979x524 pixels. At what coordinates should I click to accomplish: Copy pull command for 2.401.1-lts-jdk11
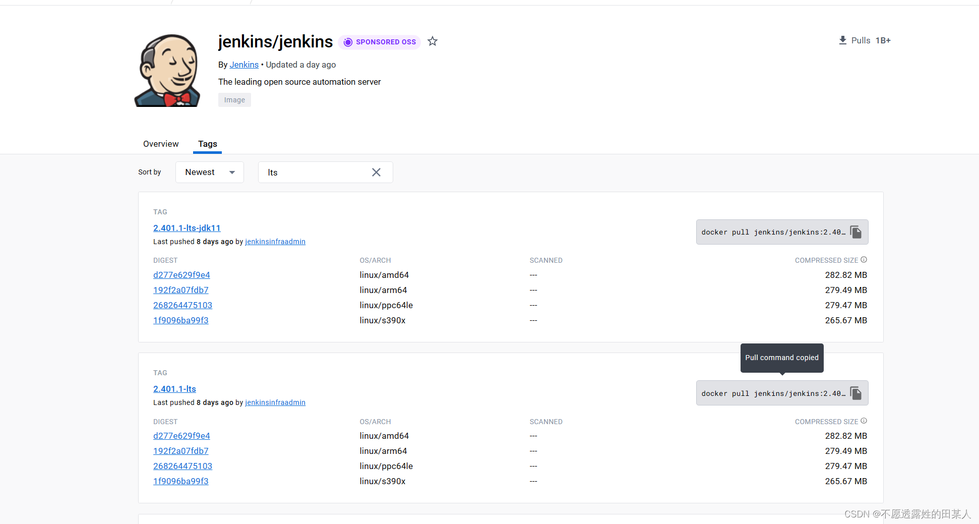(855, 232)
